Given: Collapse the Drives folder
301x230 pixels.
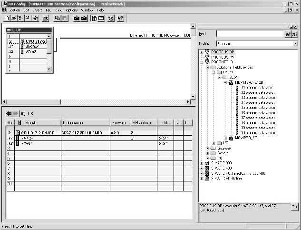Looking at the screenshot, I should [214, 72].
